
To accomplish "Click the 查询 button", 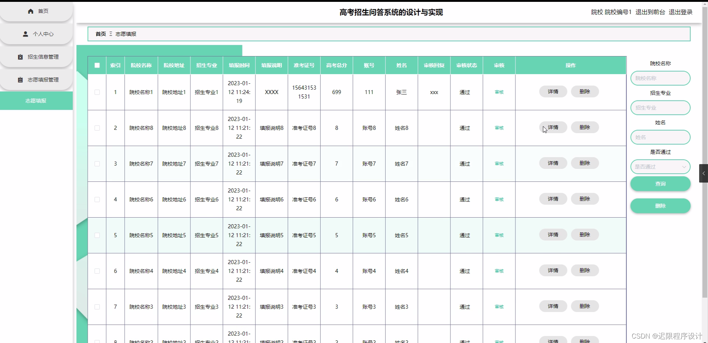I will click(x=660, y=184).
